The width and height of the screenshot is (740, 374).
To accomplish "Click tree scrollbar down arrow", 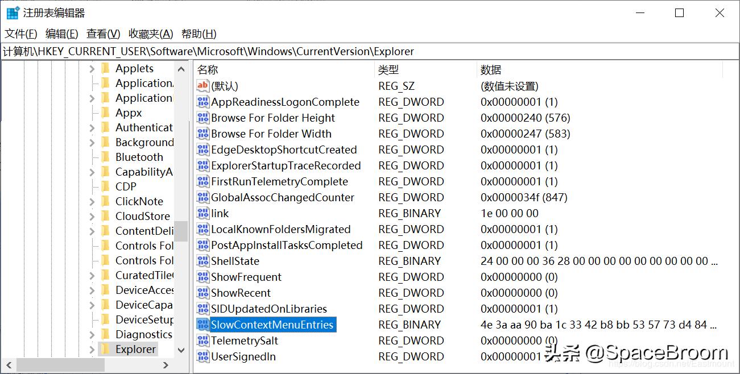I will (181, 350).
